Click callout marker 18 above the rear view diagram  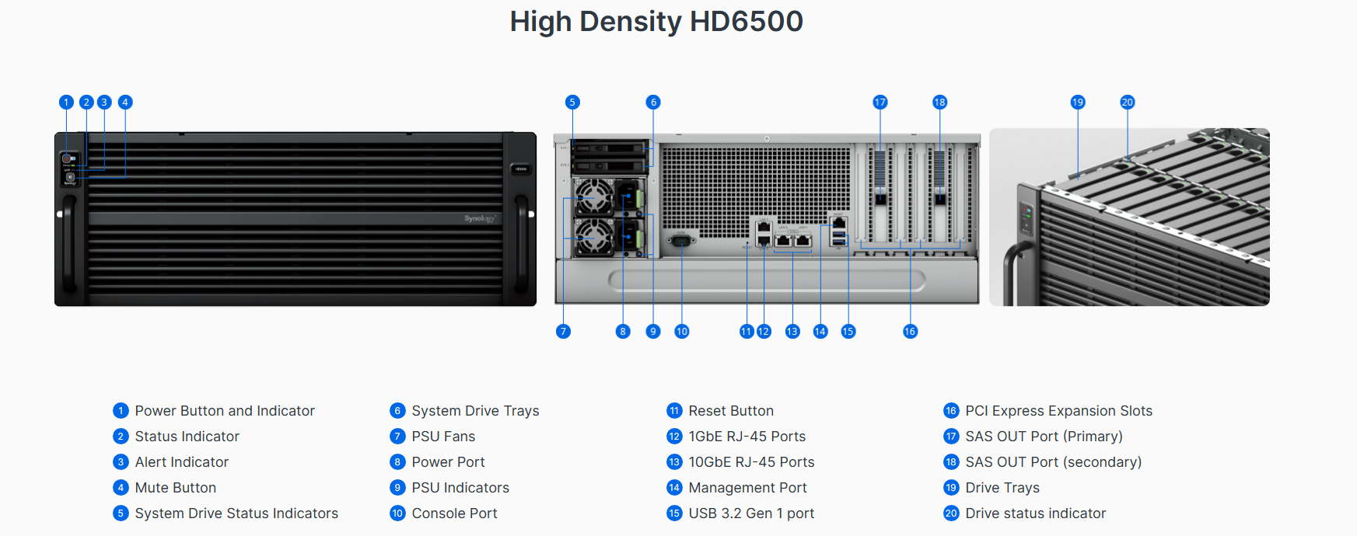point(939,102)
